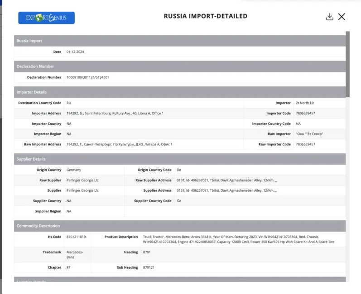Viewport: 361px width, 294px height.
Task: Click the Supplier Country Code label
Action: [x=153, y=201]
